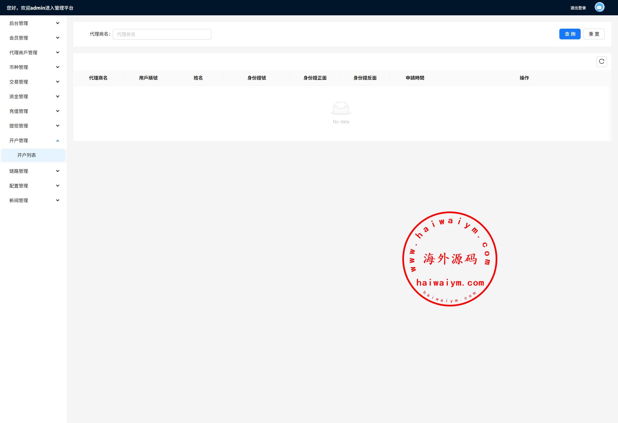The image size is (618, 423).
Task: Expand the 提现管理 menu
Action: coord(33,126)
